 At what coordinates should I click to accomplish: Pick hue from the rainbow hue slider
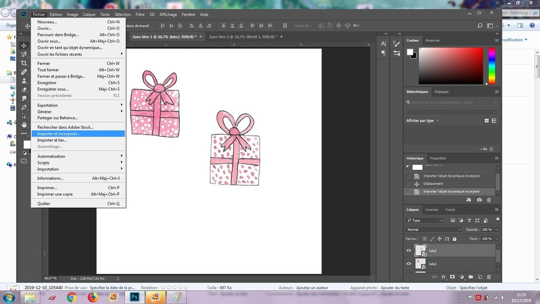(x=492, y=66)
